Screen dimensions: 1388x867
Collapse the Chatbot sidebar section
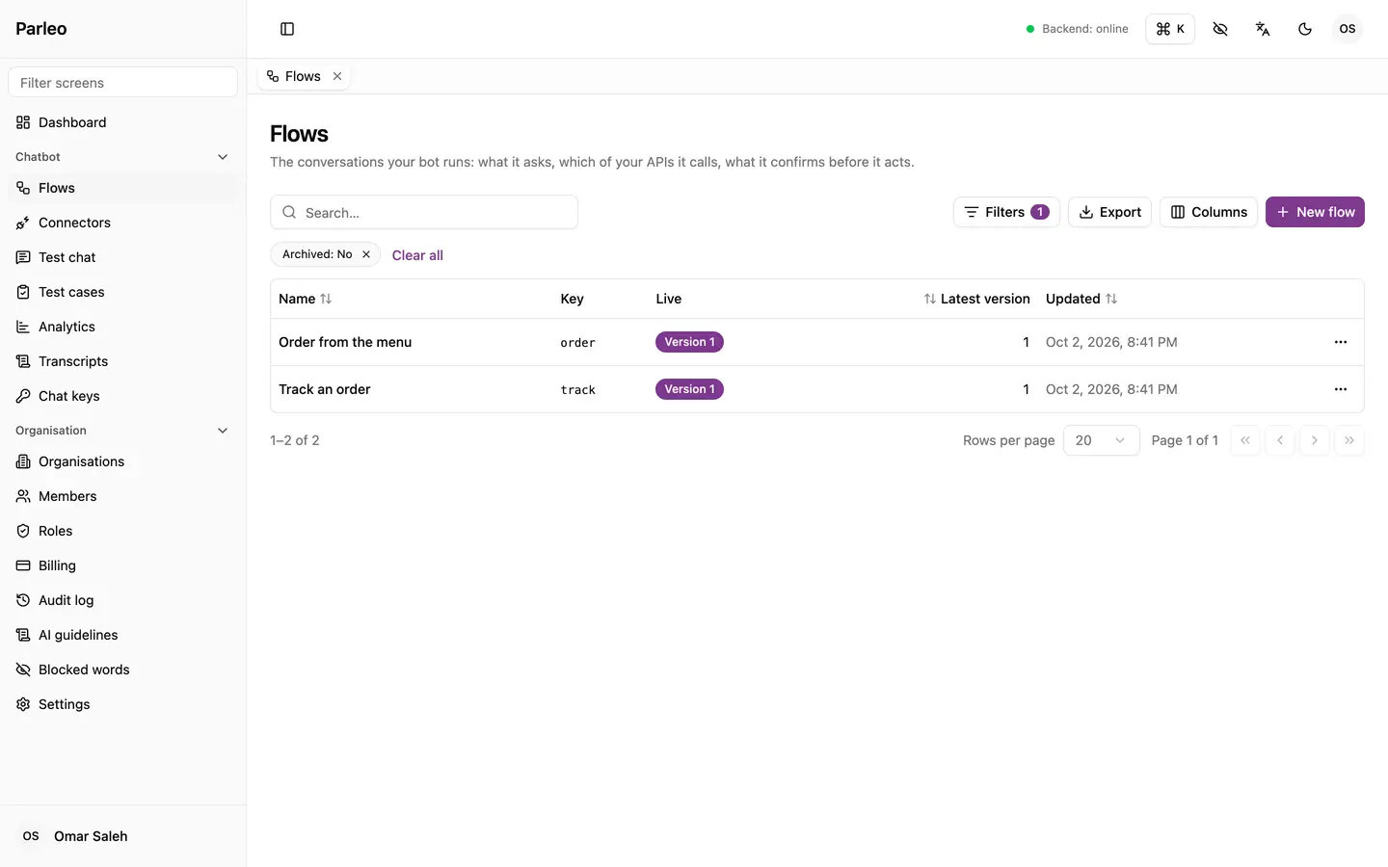[x=122, y=157]
